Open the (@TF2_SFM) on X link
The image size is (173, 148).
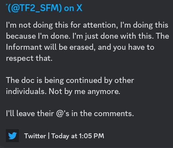[44, 8]
